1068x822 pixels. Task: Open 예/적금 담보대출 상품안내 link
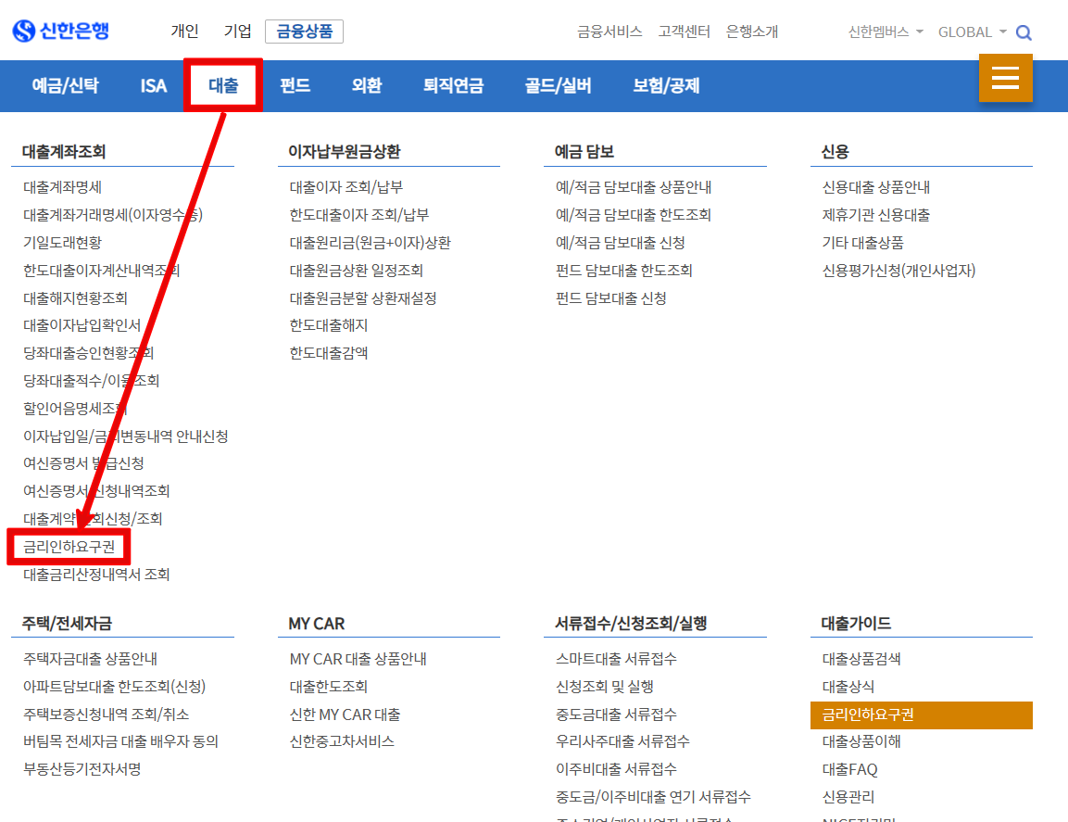point(634,187)
